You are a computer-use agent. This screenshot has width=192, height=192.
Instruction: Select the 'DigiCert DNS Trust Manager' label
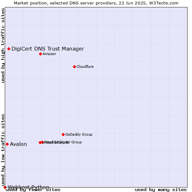tap(48, 49)
